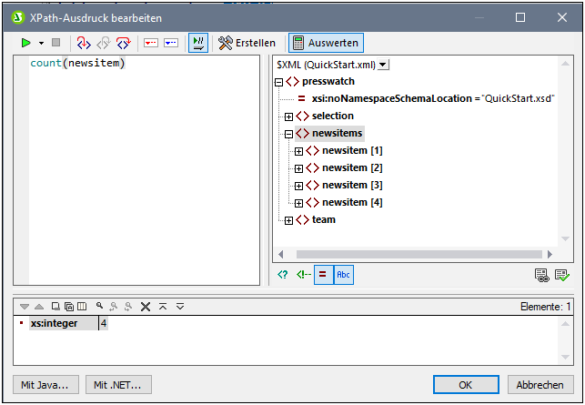Image resolution: width=585 pixels, height=405 pixels.
Task: Click the green checkmark set context icon
Action: click(562, 276)
